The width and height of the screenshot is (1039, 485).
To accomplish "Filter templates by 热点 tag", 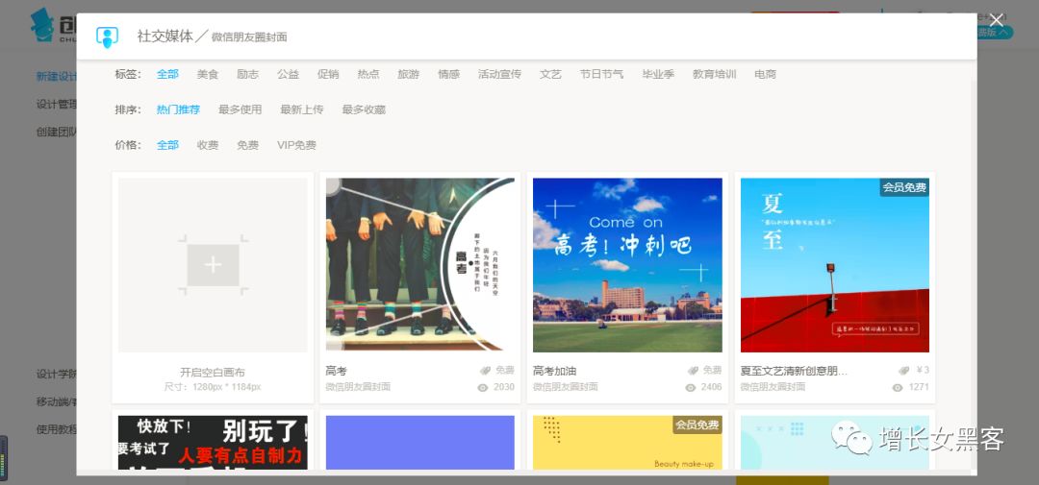I will click(368, 74).
